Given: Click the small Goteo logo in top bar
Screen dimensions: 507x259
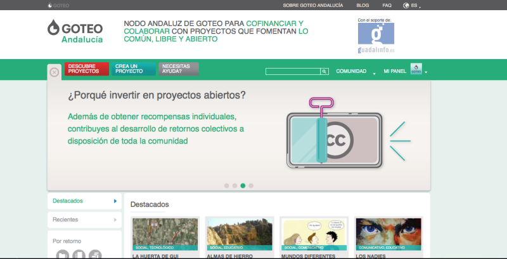Looking at the screenshot, I should [x=59, y=5].
